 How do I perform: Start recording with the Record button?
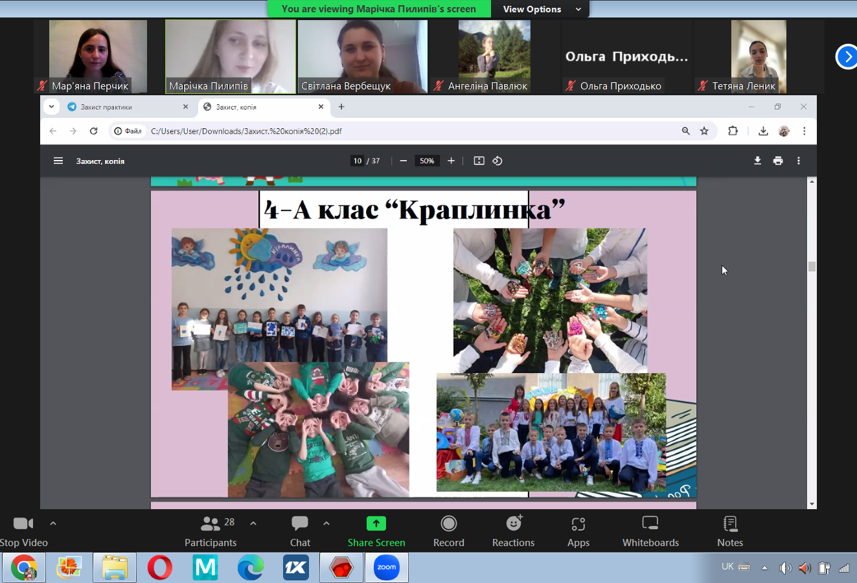click(448, 531)
